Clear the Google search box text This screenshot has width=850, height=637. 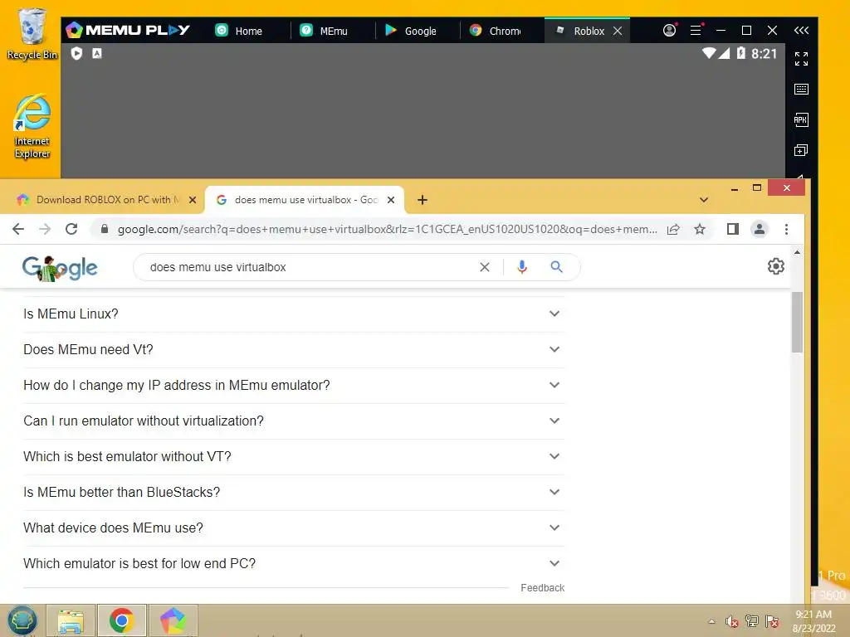[485, 267]
